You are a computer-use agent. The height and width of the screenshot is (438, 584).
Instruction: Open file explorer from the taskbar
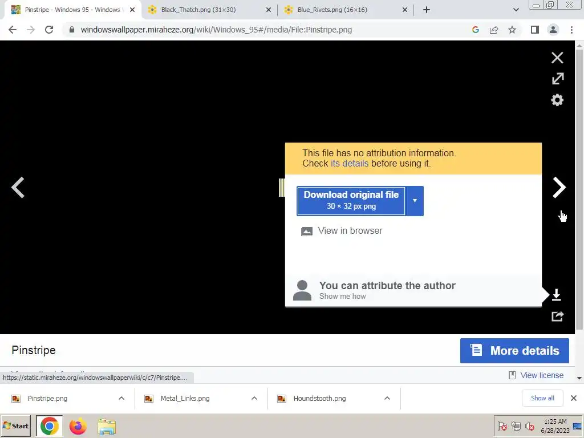point(107,427)
